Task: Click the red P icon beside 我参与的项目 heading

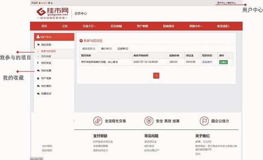Action: coord(81,40)
